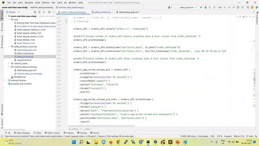The image size is (259, 146).
Task: Click UTF-8 encoding in status bar
Action: coord(219,136)
